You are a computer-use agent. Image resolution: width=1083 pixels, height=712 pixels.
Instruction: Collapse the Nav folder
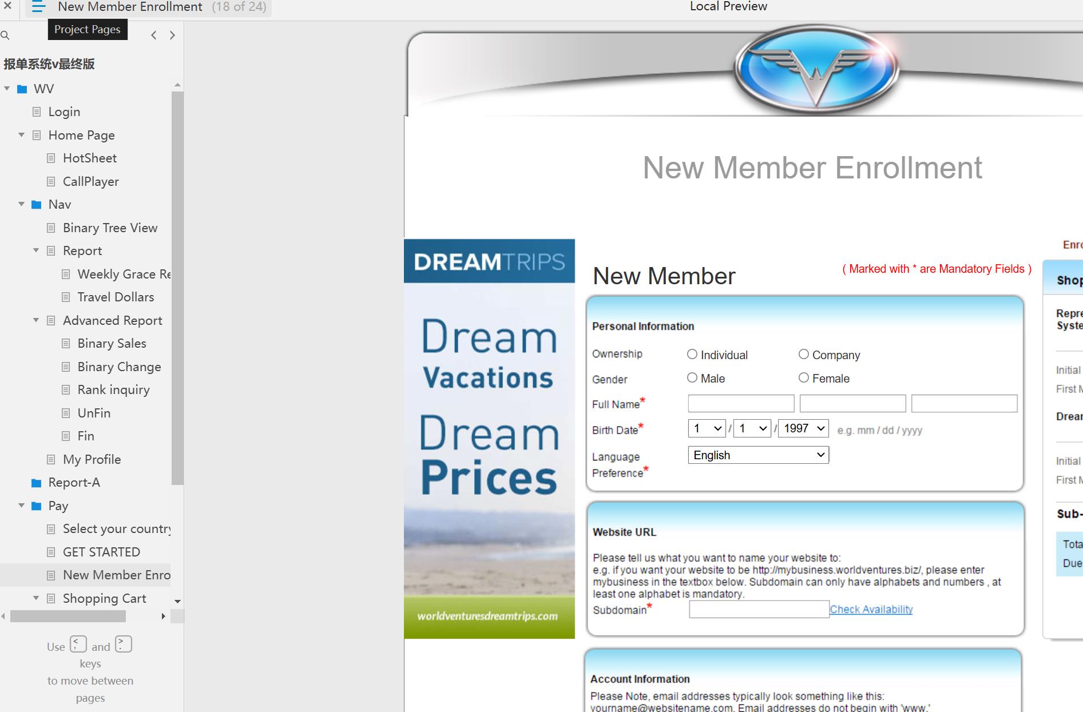click(x=21, y=204)
